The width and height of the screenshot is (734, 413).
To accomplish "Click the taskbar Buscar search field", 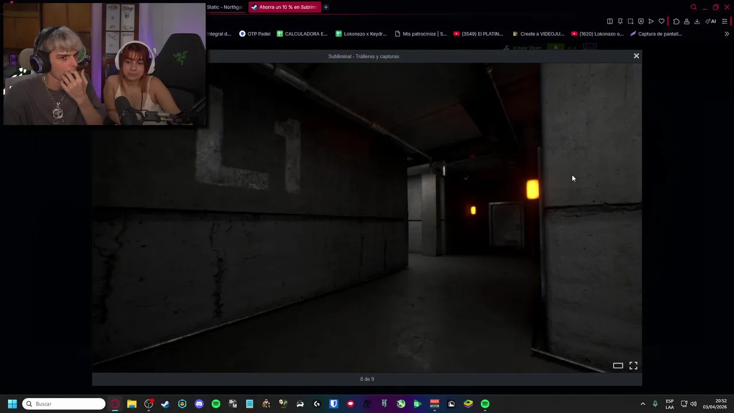I will (64, 404).
